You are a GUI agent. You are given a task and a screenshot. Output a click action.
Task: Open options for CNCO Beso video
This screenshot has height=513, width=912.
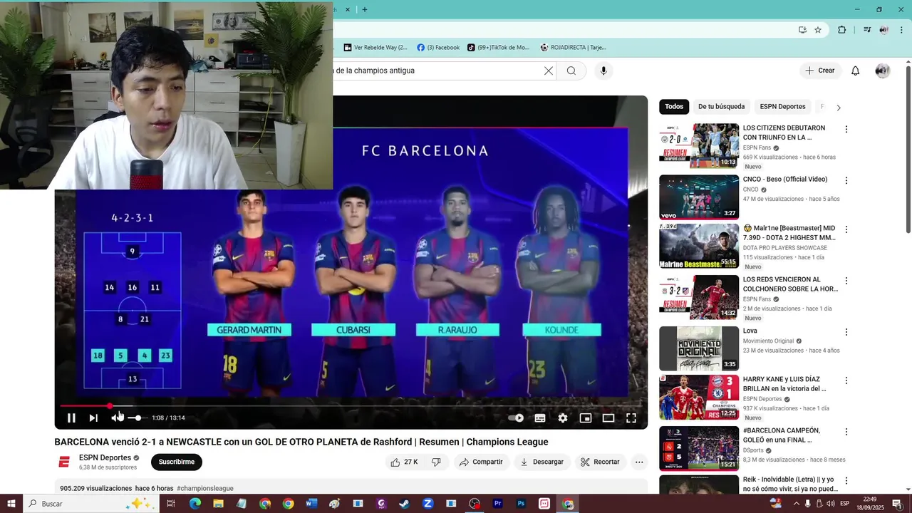846,181
